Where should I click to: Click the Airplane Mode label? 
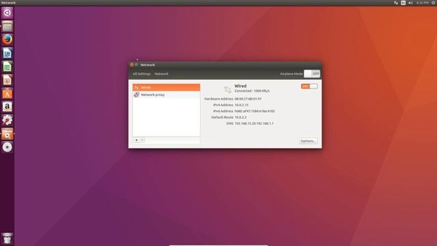pyautogui.click(x=292, y=74)
